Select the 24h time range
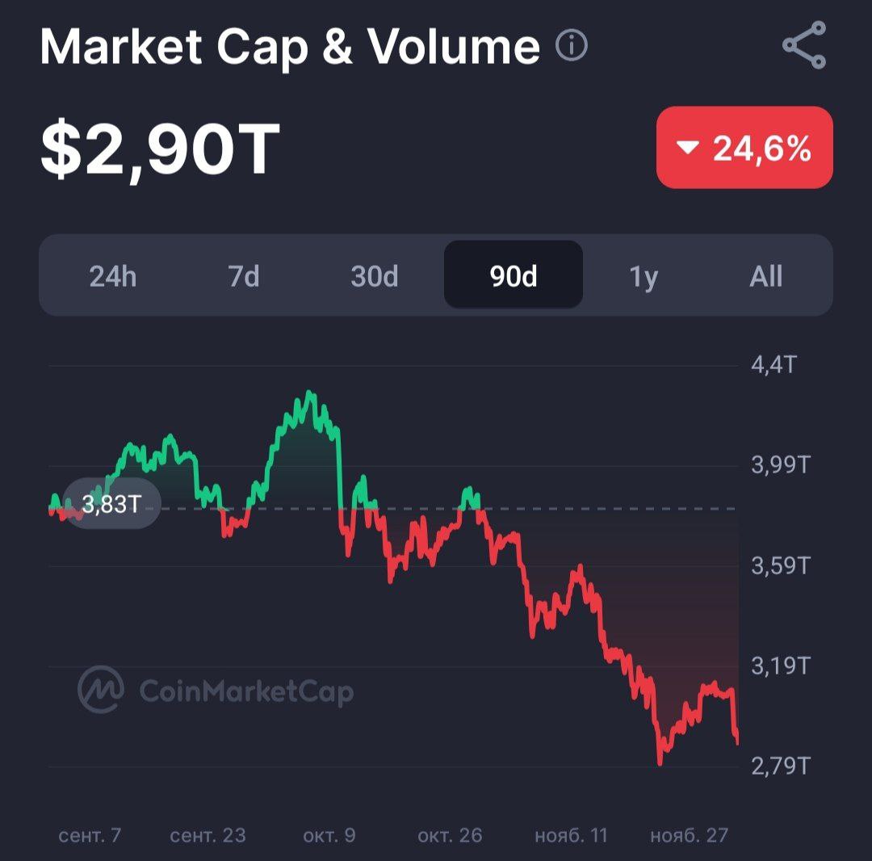The image size is (872, 861). (112, 276)
